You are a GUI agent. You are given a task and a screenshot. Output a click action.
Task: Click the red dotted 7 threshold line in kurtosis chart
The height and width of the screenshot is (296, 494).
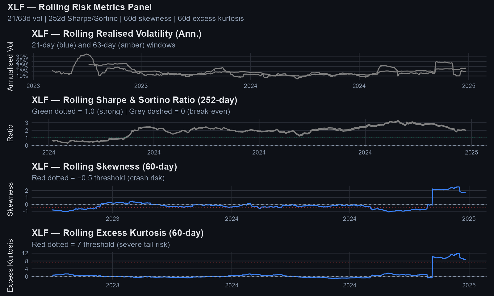(x=258, y=263)
